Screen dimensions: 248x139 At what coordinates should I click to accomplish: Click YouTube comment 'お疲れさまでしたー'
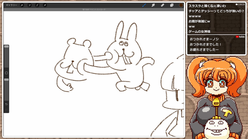pos(204,50)
